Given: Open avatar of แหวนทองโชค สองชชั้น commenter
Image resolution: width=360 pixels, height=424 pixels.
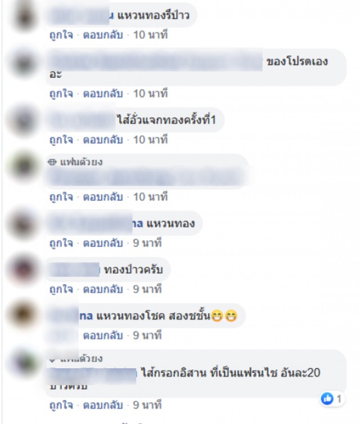Looking at the screenshot, I should (x=24, y=315).
